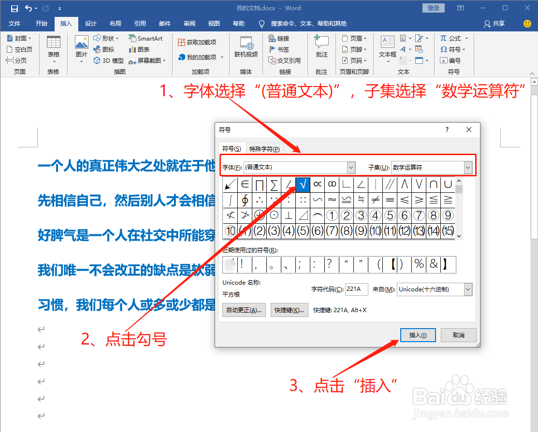Insert a 交叉引用 cross-reference
The width and height of the screenshot is (538, 432).
tap(284, 60)
